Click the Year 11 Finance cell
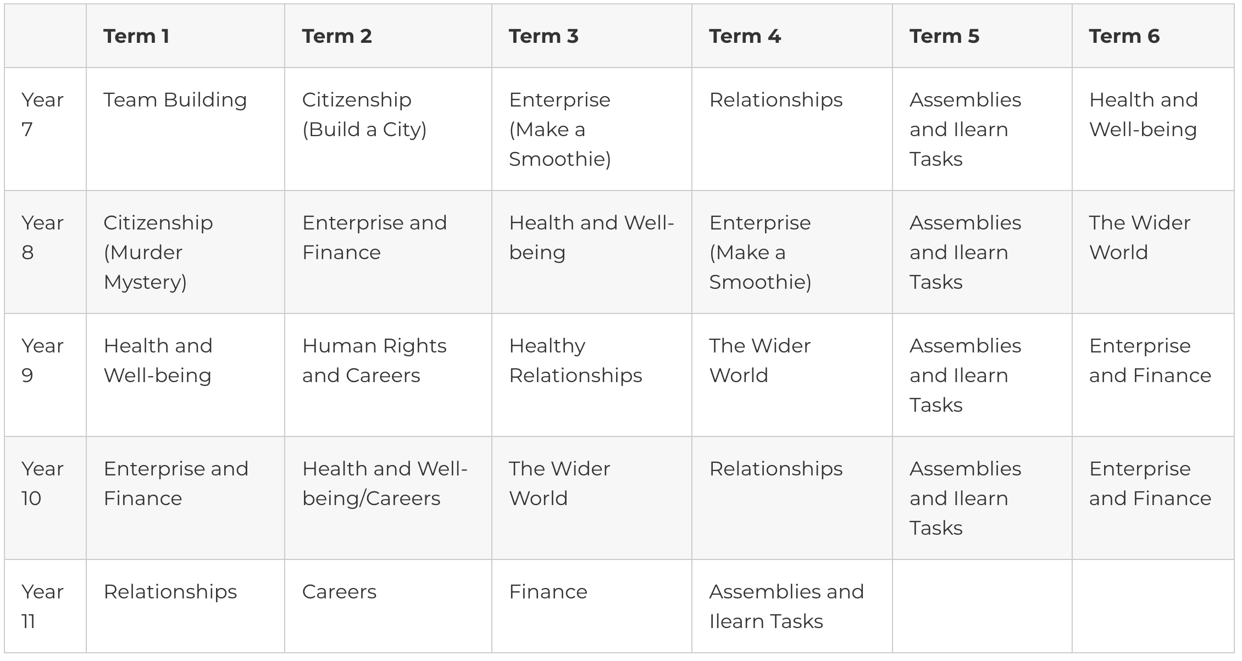 point(548,592)
